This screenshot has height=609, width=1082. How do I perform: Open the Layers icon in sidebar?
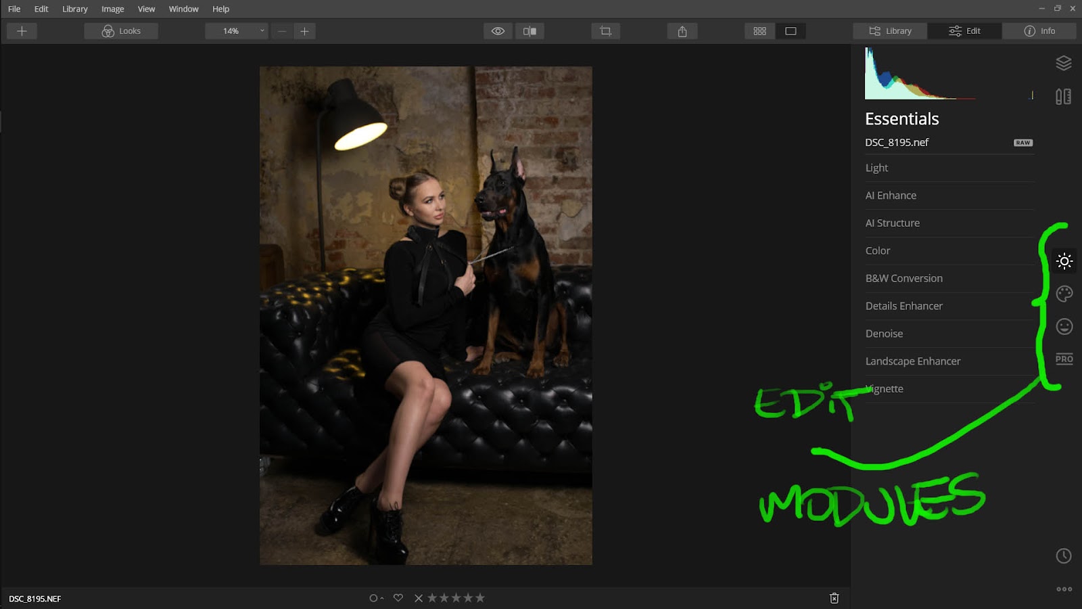[x=1064, y=63]
